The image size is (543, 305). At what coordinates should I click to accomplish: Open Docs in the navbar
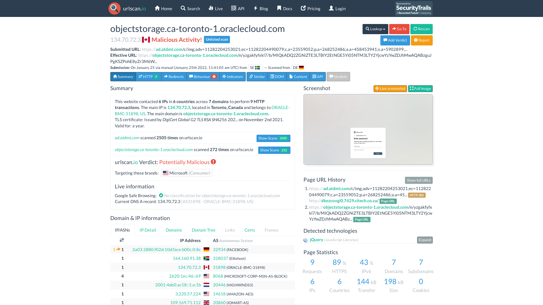(x=285, y=8)
